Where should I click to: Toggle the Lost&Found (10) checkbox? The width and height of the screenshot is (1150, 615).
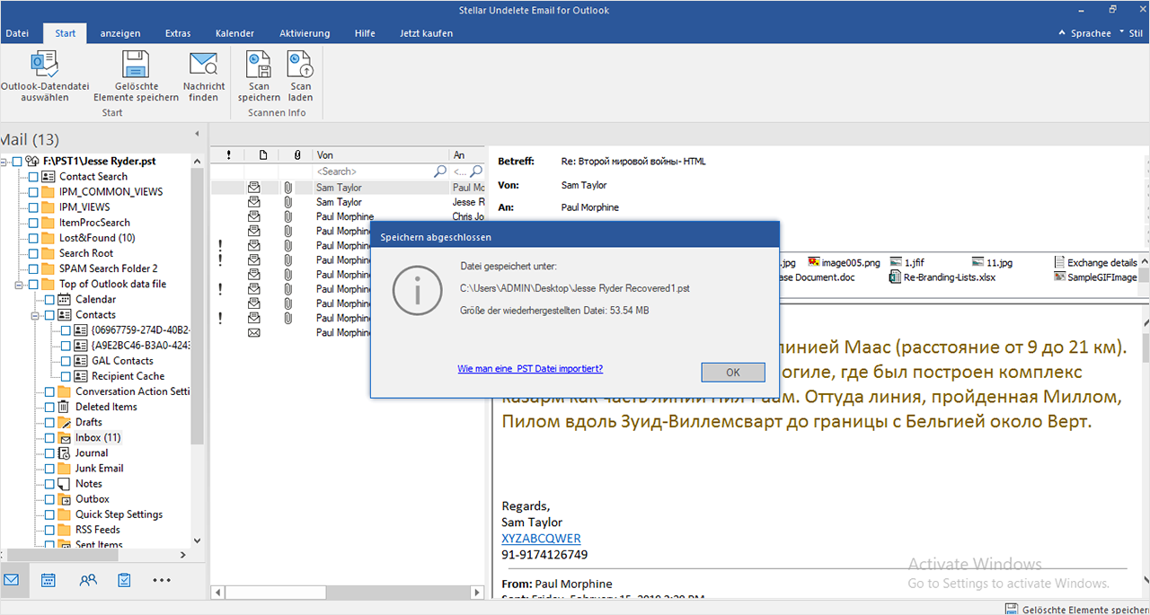[34, 238]
